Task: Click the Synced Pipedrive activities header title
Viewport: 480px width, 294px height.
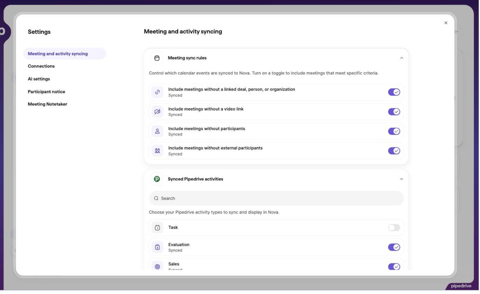Action: click(195, 179)
